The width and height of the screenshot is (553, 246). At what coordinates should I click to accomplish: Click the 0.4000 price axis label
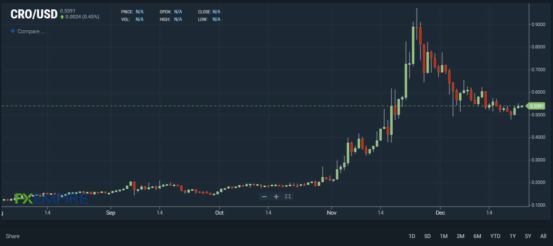(538, 137)
